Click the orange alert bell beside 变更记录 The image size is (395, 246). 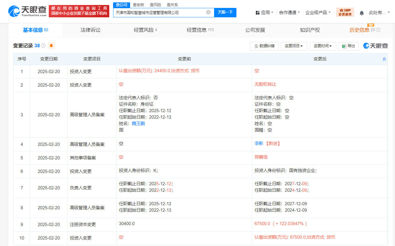coord(51,46)
